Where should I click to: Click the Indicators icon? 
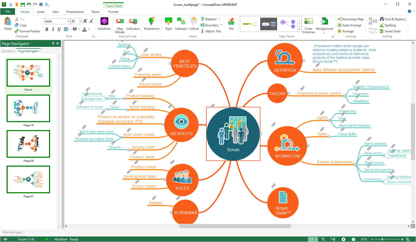point(133,21)
